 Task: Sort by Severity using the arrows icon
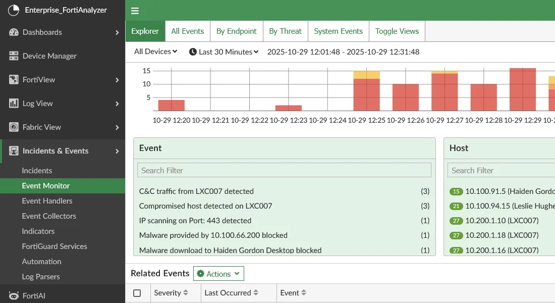186,293
